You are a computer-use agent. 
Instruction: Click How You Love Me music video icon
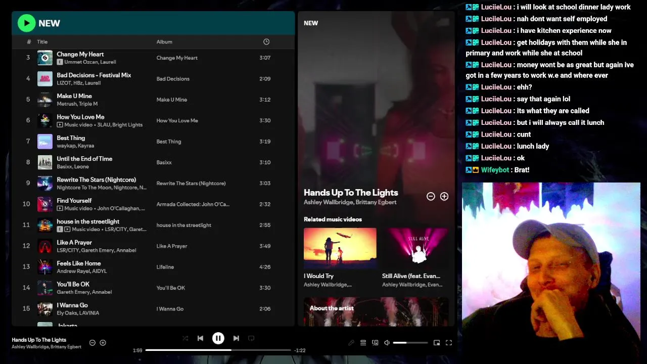(60, 125)
